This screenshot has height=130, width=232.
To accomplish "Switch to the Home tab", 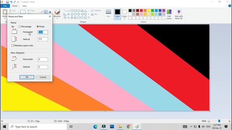I will tap(14, 6).
